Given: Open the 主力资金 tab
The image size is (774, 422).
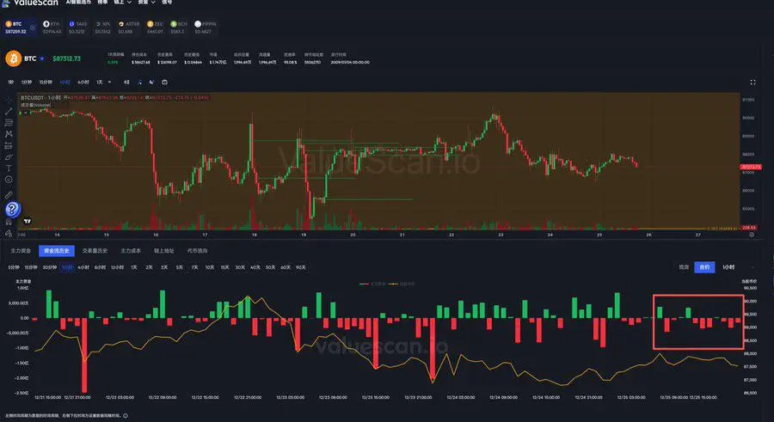Looking at the screenshot, I should (x=21, y=251).
